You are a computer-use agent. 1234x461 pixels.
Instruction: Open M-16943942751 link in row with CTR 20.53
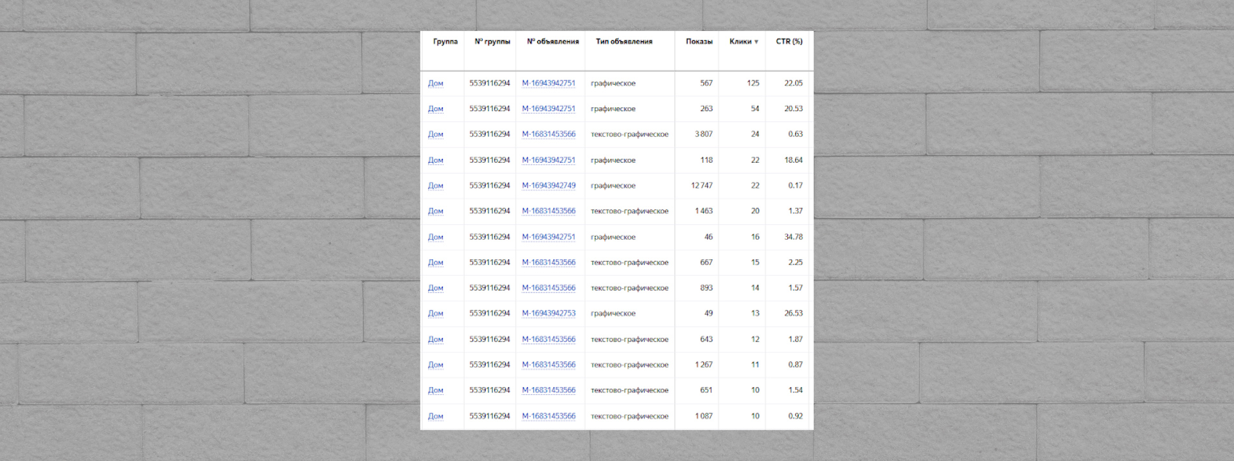click(548, 109)
